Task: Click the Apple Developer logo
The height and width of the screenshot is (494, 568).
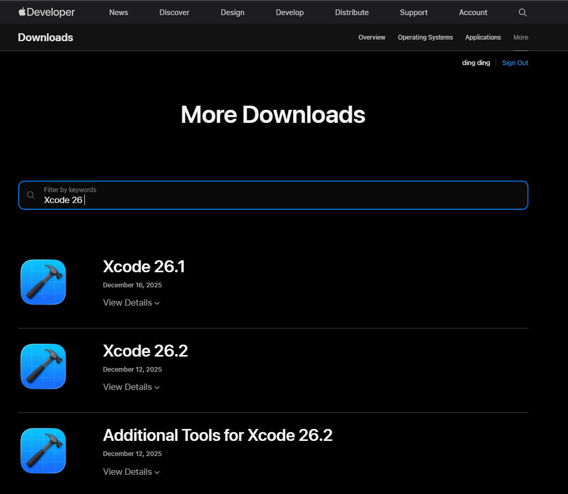Action: (46, 12)
